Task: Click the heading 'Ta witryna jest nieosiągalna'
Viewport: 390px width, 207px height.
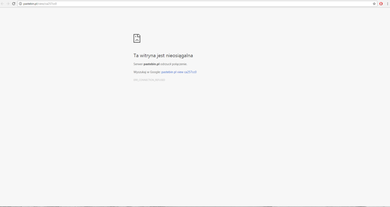Action: (x=163, y=56)
